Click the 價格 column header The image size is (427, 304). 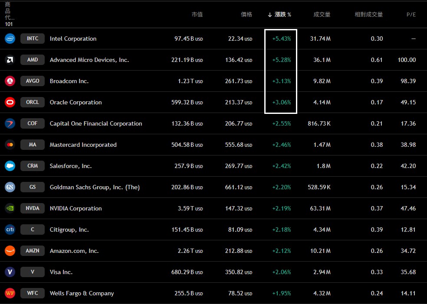click(246, 15)
